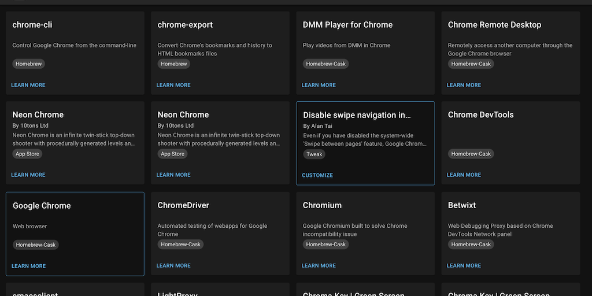This screenshot has width=592, height=296.
Task: Select the Chromium card title
Action: [x=322, y=205]
